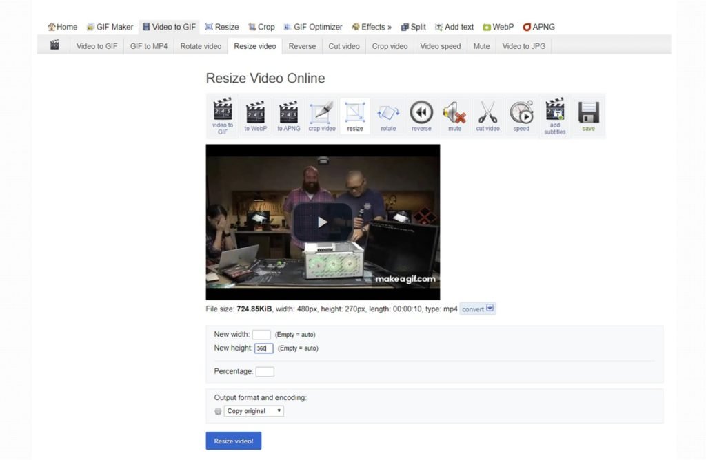The height and width of the screenshot is (460, 706).
Task: Select the radio button beside Copy original
Action: [218, 411]
